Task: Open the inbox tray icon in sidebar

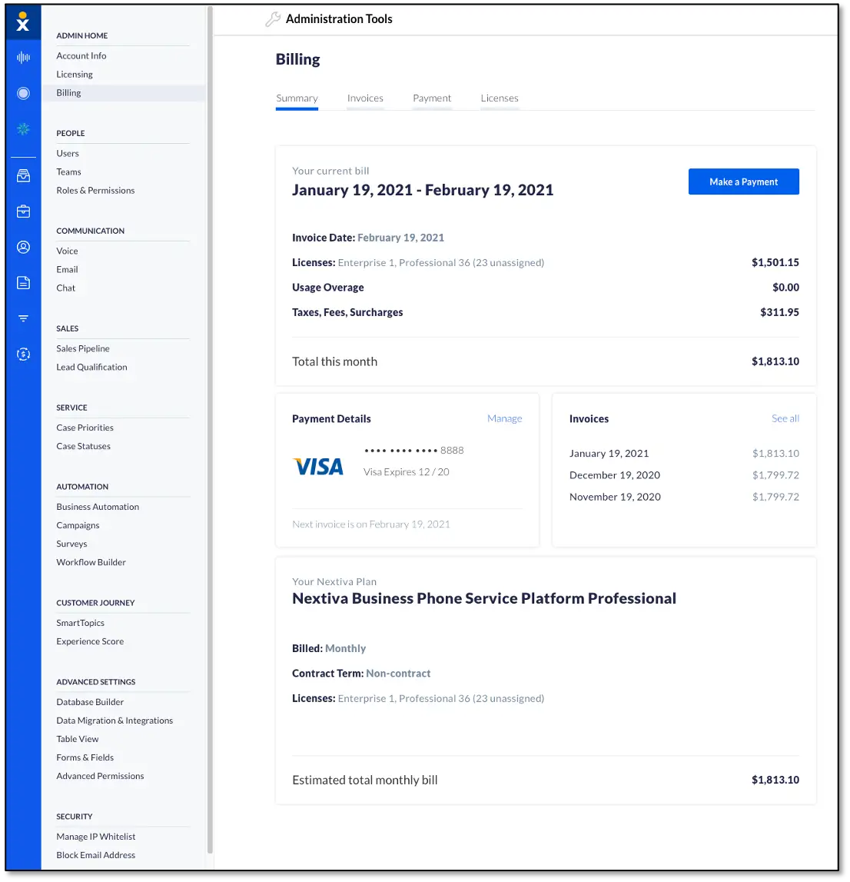Action: [x=23, y=176]
